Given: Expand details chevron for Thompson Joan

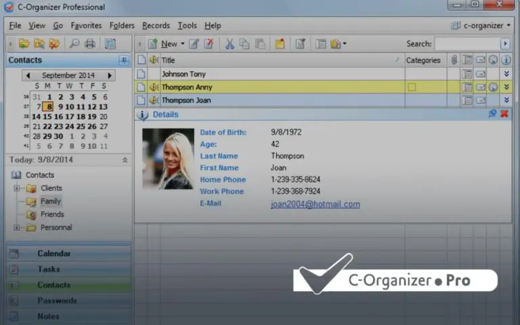Looking at the screenshot, I should 506,100.
